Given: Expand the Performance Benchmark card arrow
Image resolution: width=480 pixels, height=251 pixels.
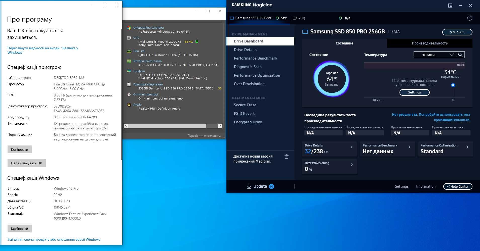Looking at the screenshot, I should (x=409, y=147).
